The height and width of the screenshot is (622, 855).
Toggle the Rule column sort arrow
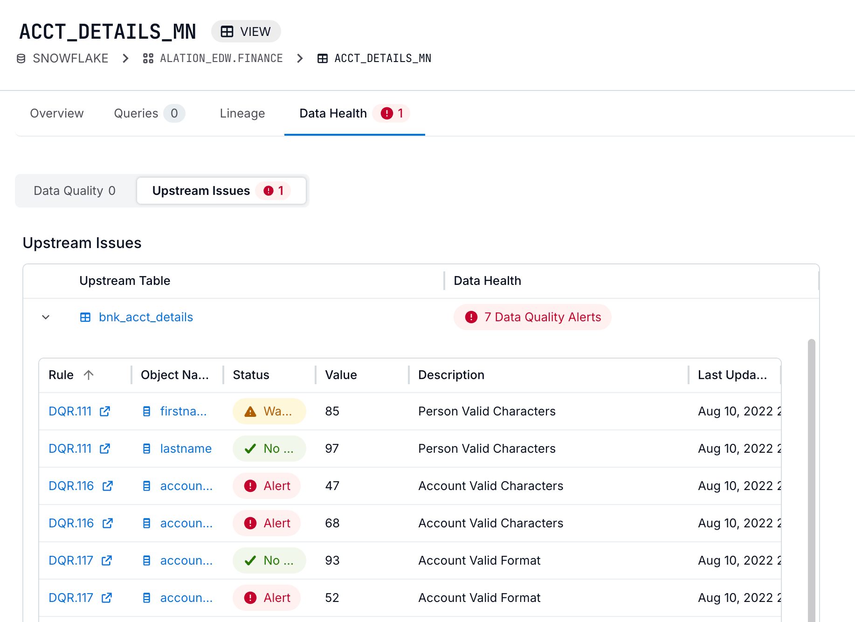(89, 375)
